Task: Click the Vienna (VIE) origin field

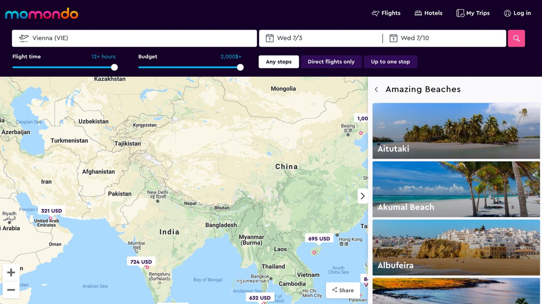Action: point(134,38)
